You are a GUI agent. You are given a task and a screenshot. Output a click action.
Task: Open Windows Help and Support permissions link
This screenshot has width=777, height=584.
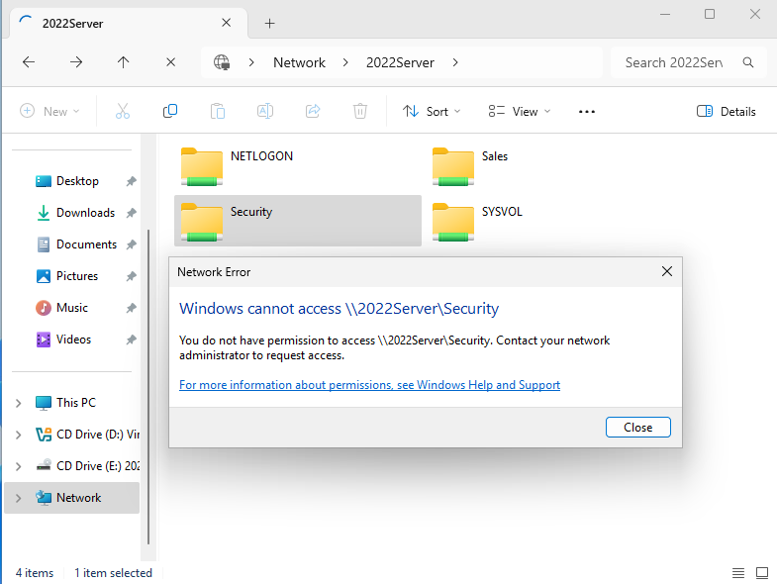[x=369, y=385]
